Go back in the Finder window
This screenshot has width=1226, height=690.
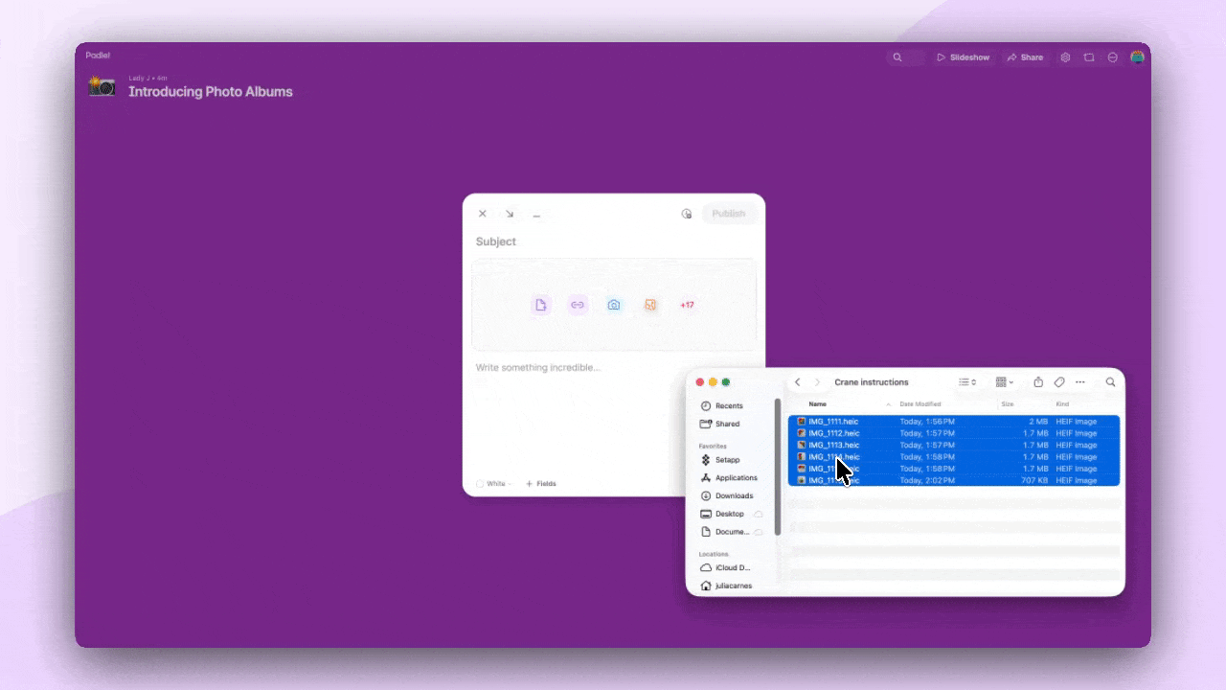pyautogui.click(x=797, y=382)
